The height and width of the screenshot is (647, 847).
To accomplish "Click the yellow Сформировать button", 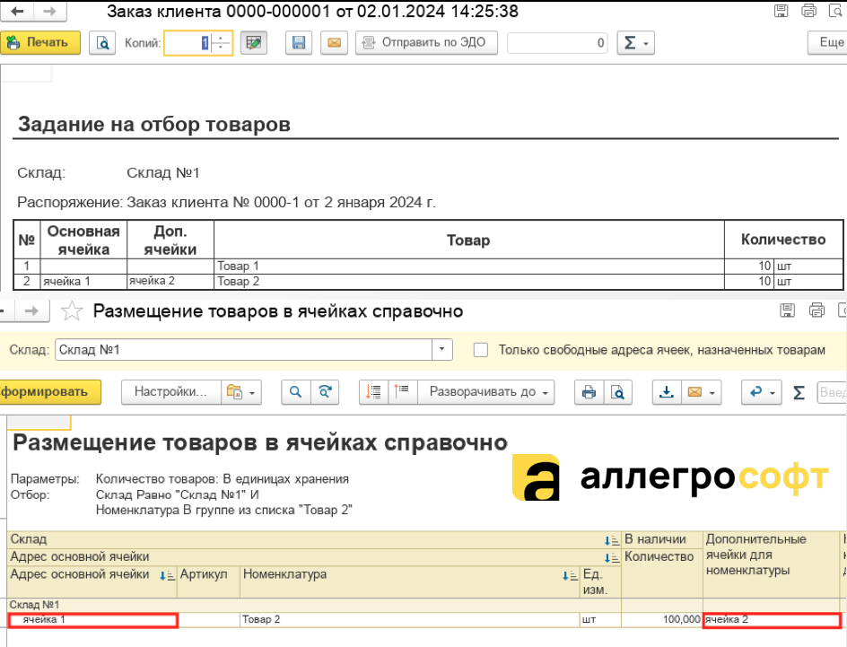I will (49, 392).
